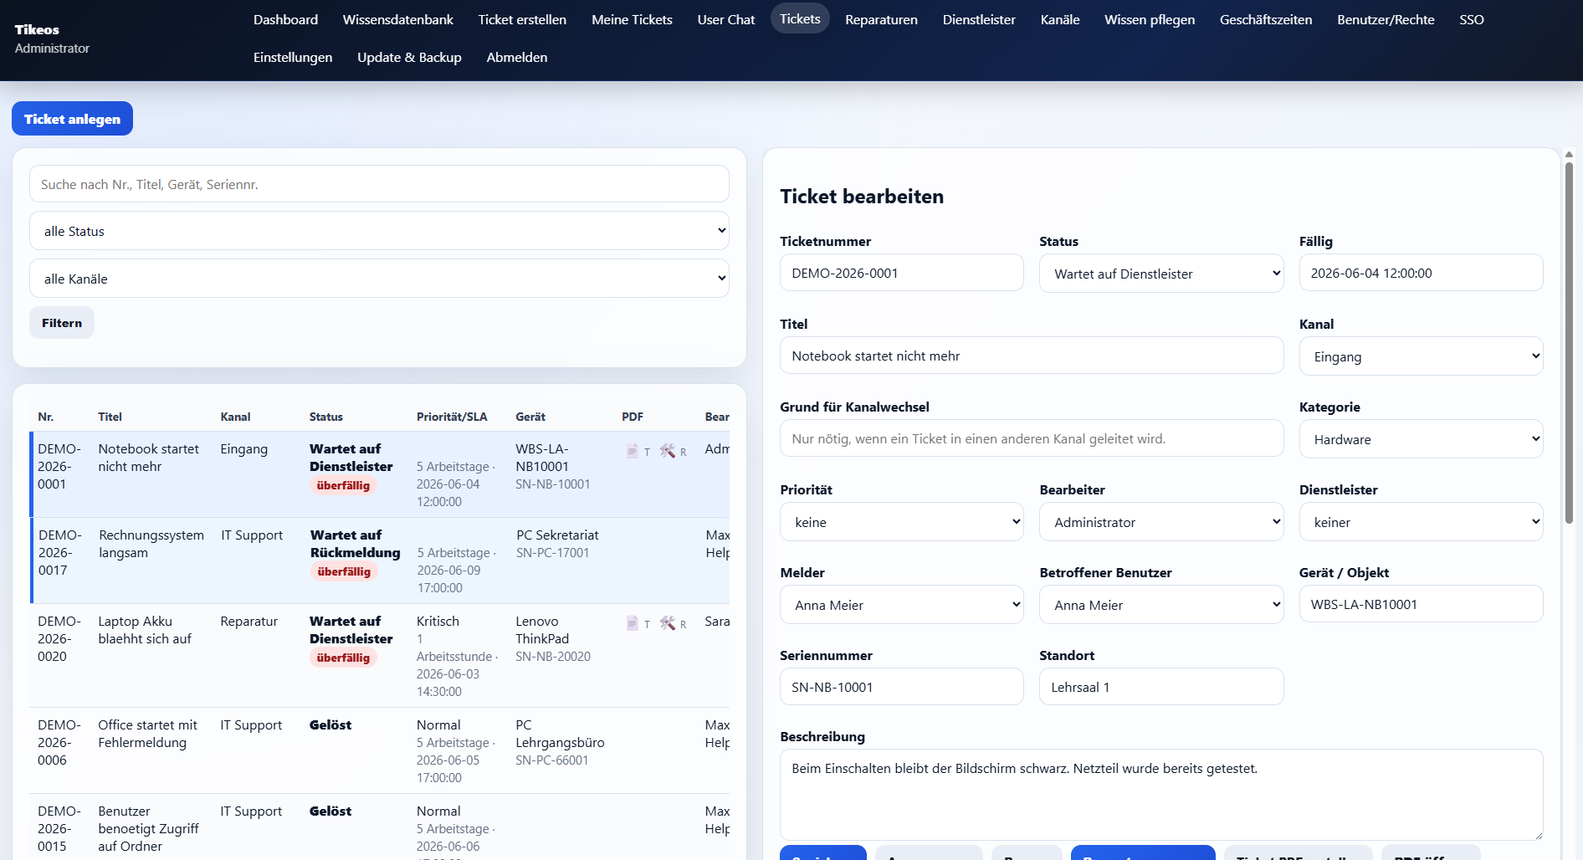The width and height of the screenshot is (1583, 860).
Task: Open the Priorität dropdown showing keine
Action: (902, 522)
